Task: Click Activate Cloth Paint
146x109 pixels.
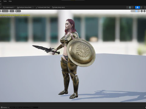Action: click(x=43, y=7)
